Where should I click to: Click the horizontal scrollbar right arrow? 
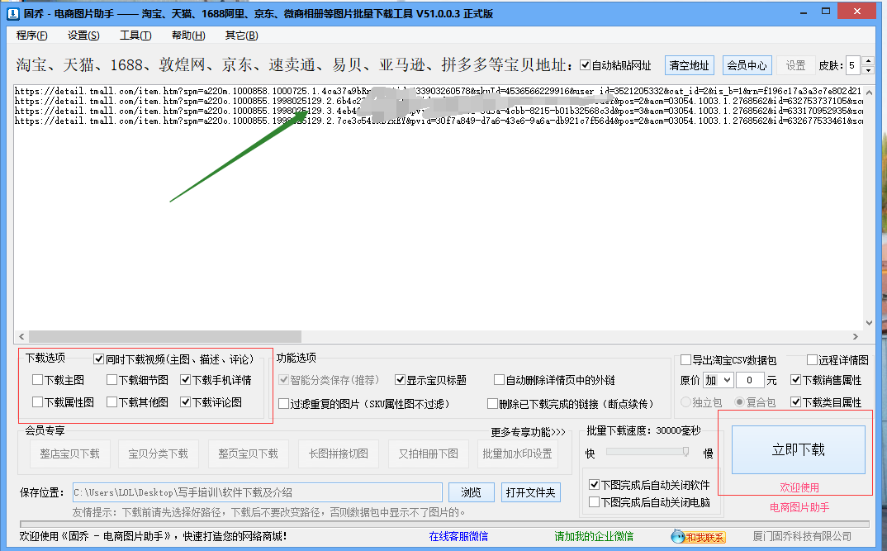point(856,336)
